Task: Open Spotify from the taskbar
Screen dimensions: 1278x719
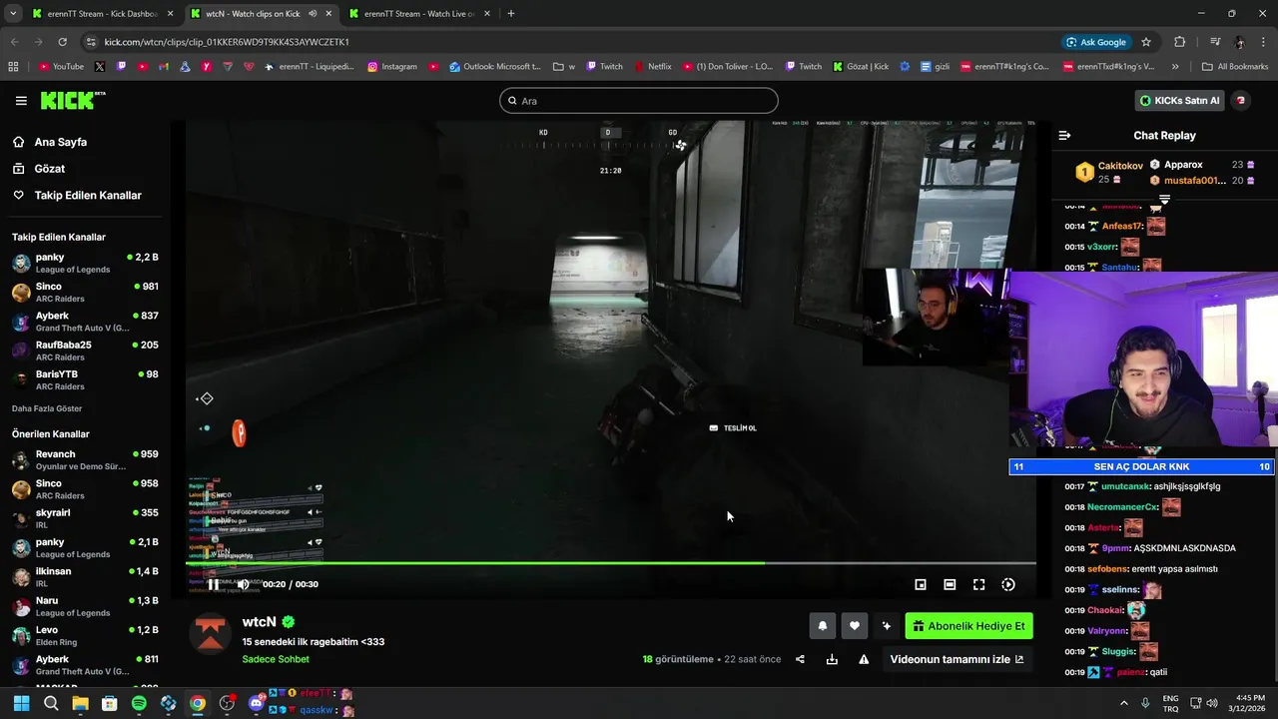Action: pos(139,704)
